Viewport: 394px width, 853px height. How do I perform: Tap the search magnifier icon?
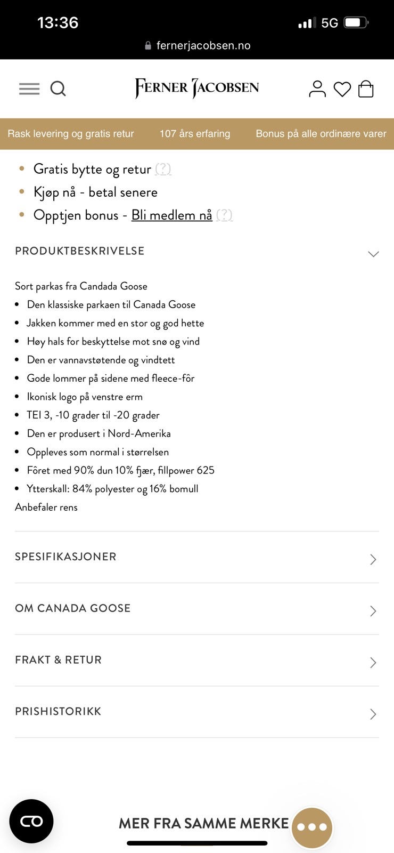tap(58, 88)
